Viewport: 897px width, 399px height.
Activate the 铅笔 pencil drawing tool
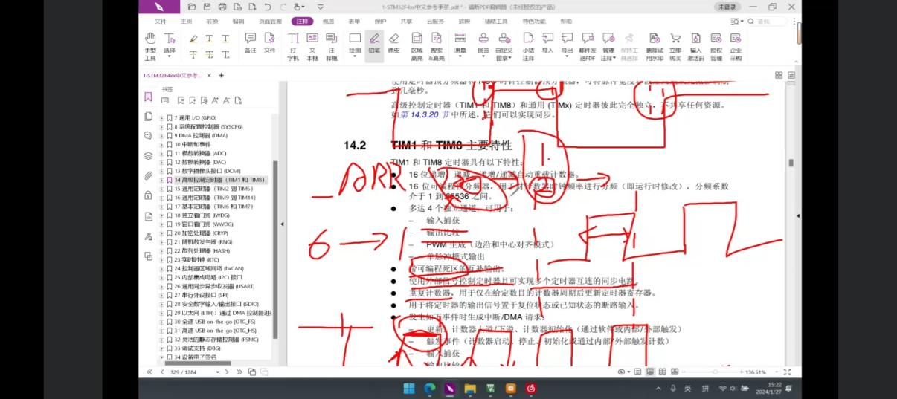(x=375, y=46)
